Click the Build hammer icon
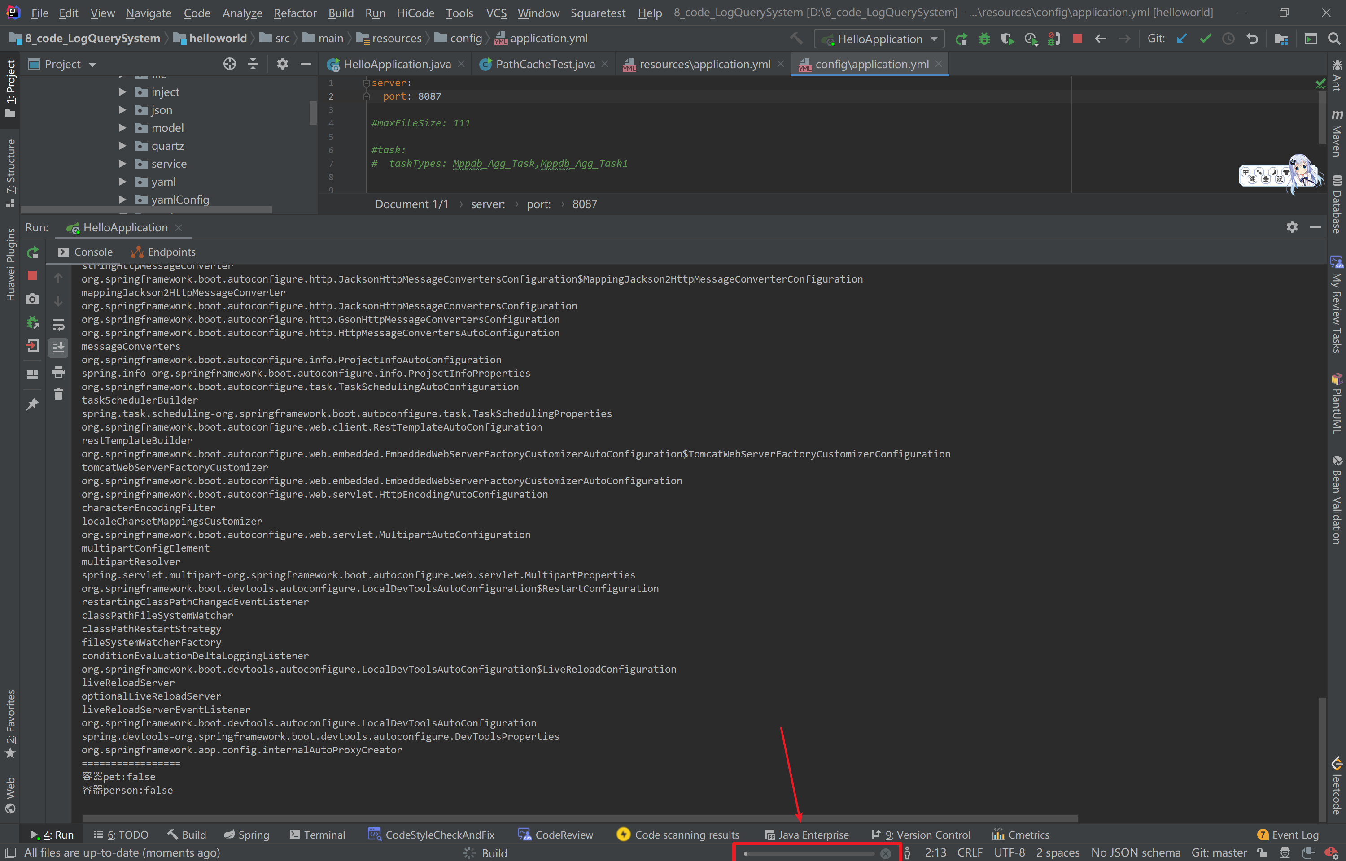 point(796,39)
